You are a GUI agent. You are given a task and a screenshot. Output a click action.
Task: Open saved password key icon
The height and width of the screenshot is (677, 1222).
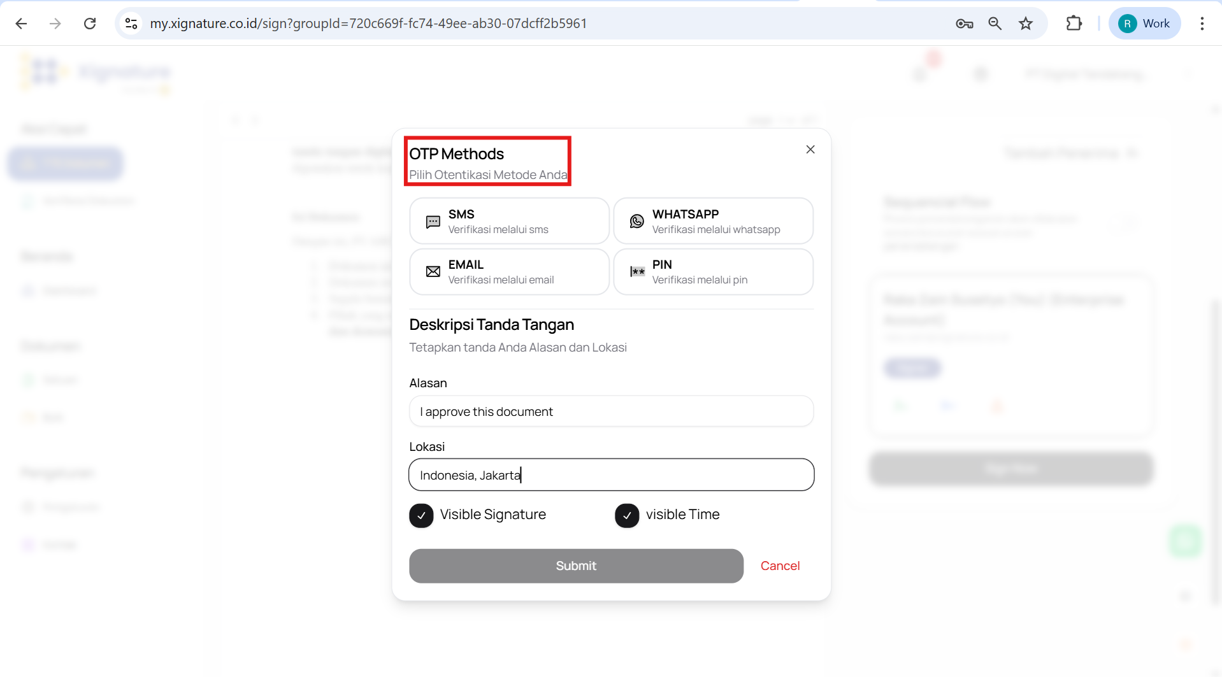coord(964,24)
